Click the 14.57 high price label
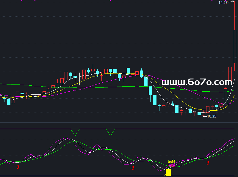The height and width of the screenshot is (177, 238). (223, 3)
